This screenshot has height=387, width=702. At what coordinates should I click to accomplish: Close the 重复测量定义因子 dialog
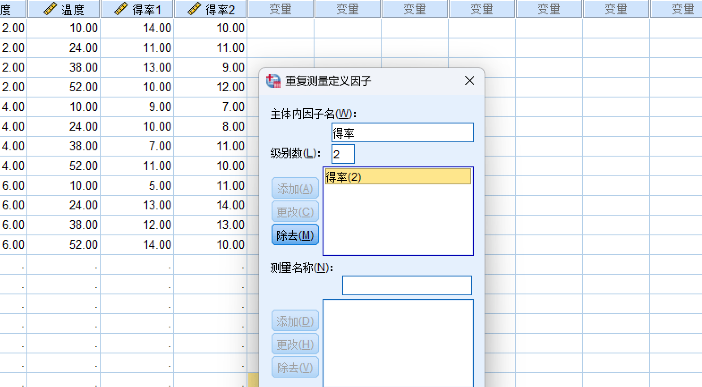(x=469, y=81)
